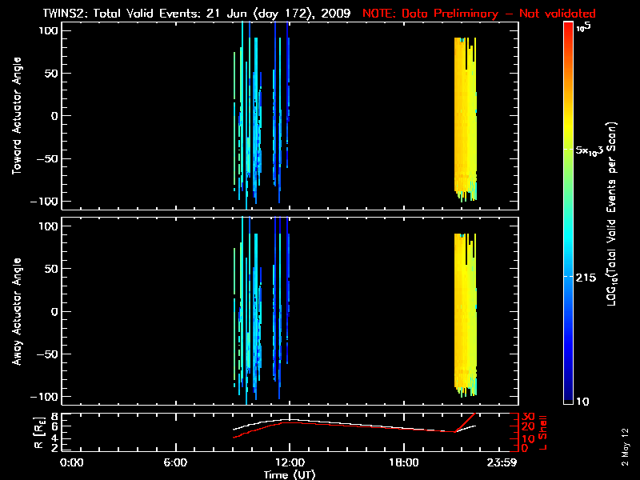This screenshot has height=480, width=640.
Task: Click the 'Time (UT)' x-axis label
Action: pyautogui.click(x=290, y=474)
